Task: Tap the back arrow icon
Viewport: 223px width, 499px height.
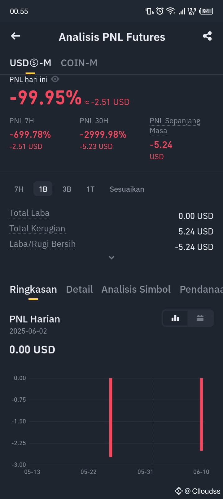Action: click(x=15, y=36)
